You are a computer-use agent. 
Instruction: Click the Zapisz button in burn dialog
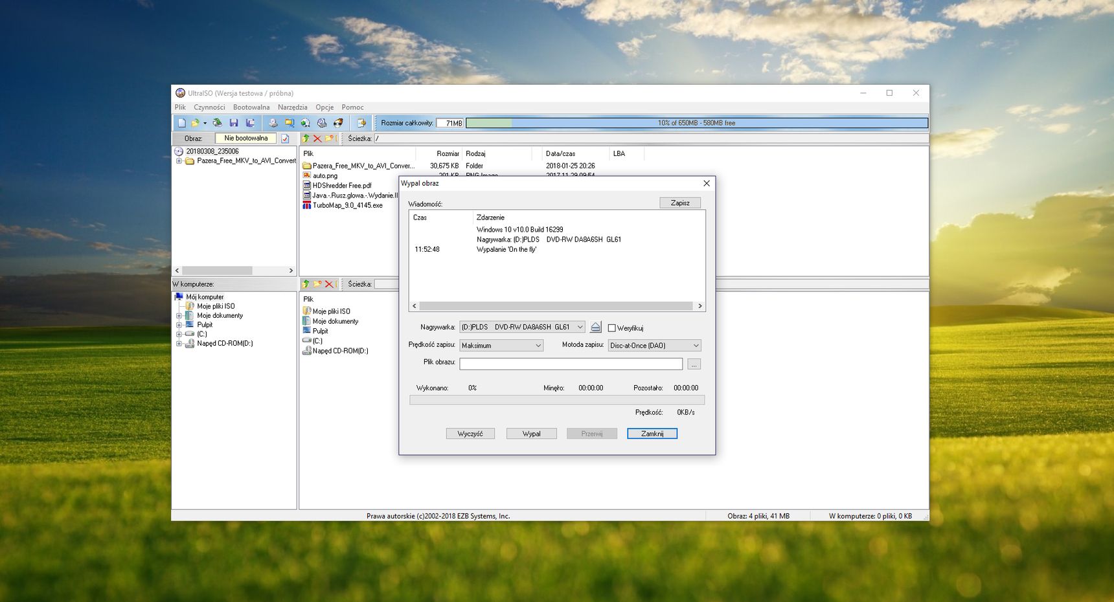tap(680, 203)
